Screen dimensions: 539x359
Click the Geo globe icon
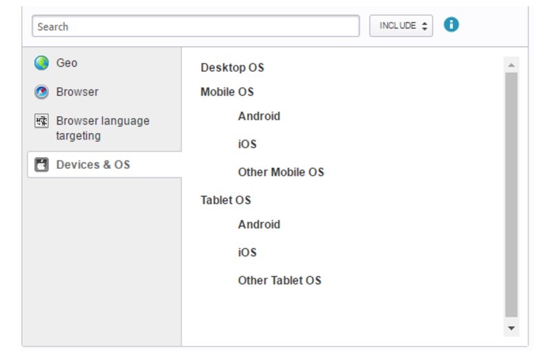pos(41,63)
